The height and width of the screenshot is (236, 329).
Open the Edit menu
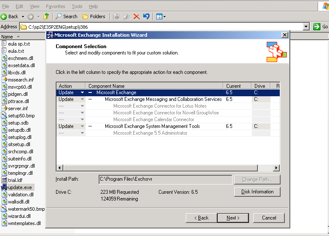pos(19,6)
